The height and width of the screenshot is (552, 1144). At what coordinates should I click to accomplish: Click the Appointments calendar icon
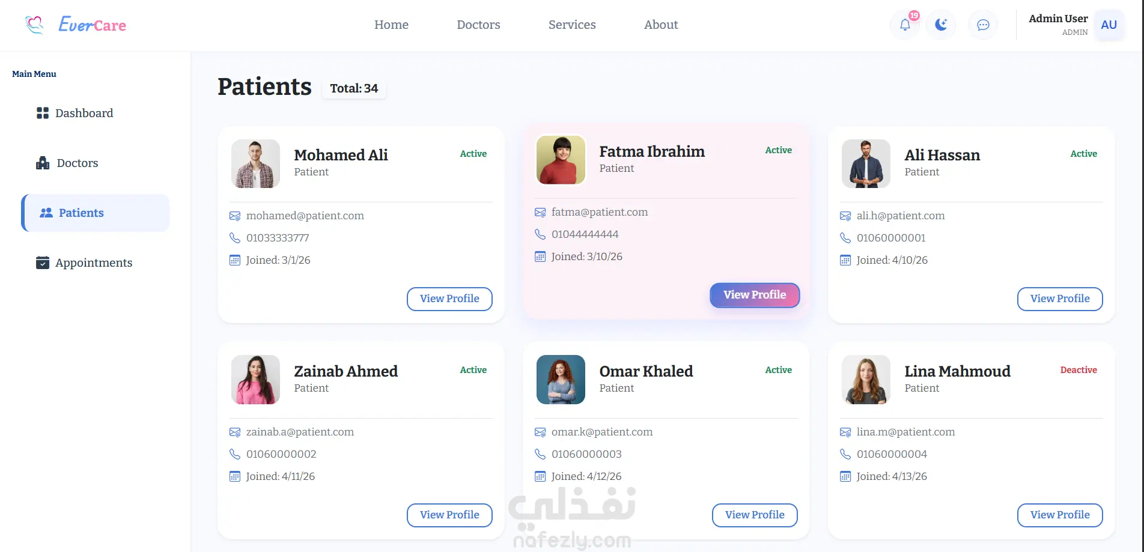coord(43,262)
